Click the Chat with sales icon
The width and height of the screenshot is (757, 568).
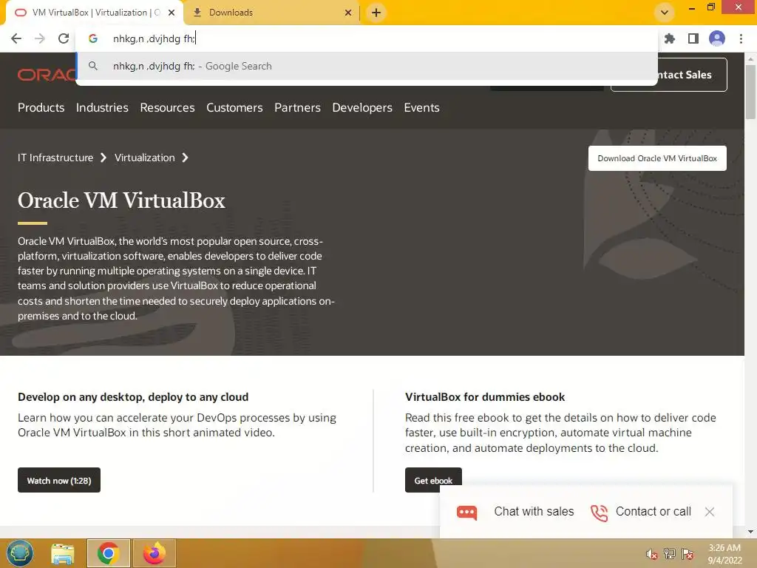[x=467, y=512]
